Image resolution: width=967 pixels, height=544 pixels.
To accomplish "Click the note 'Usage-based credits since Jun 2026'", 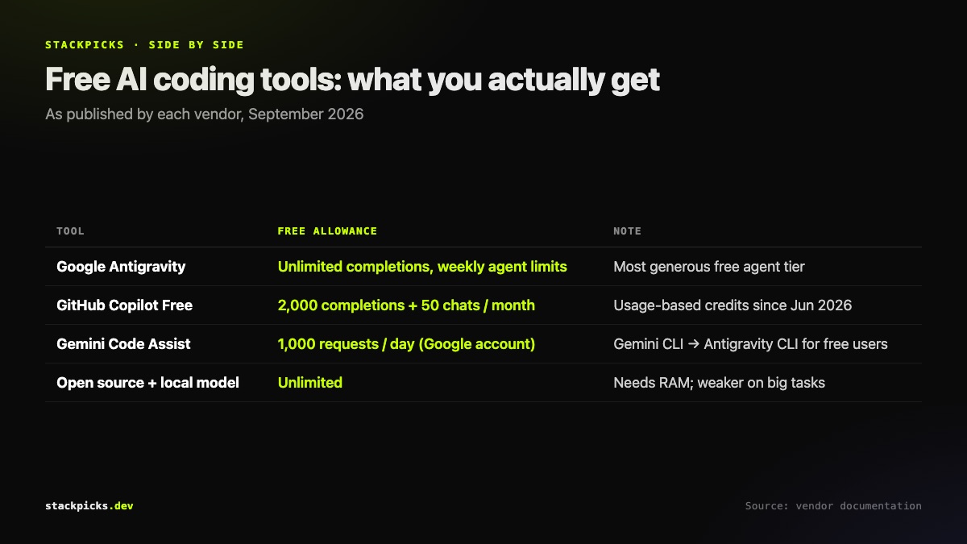I will (733, 305).
